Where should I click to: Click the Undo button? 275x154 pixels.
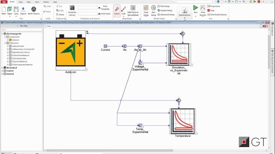point(47,6)
